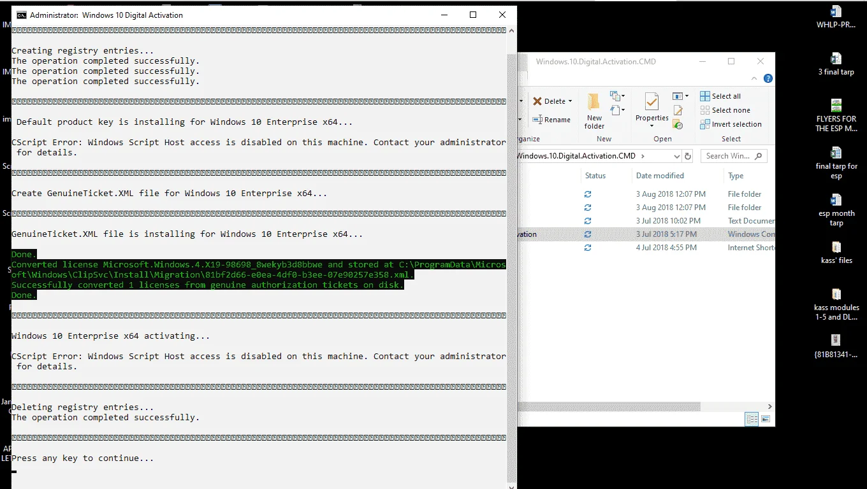
Task: Select the FLYERS FOR THE ESP M... desktop file
Action: click(x=836, y=115)
